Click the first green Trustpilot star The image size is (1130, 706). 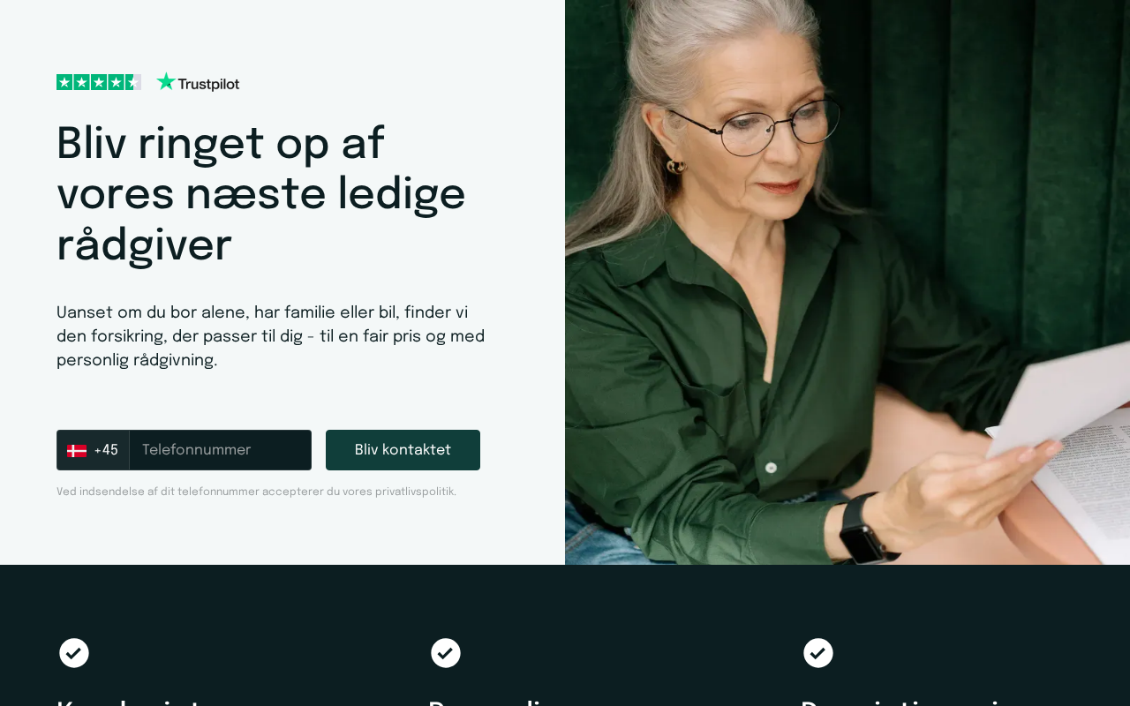[x=64, y=82]
